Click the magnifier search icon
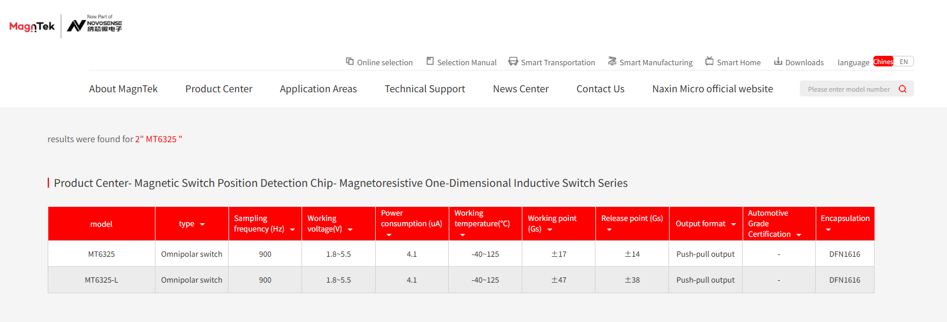 [902, 89]
